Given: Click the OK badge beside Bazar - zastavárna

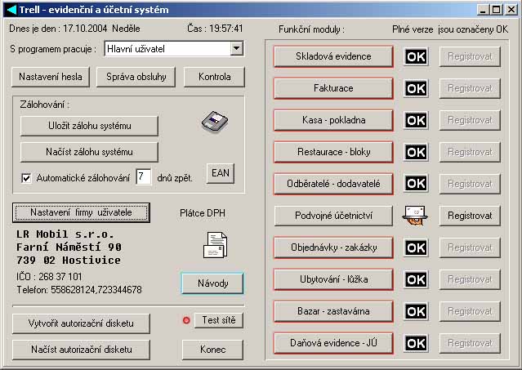Looking at the screenshot, I should 416,311.
